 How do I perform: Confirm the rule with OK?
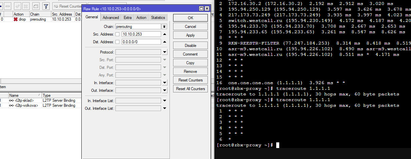click(x=190, y=18)
